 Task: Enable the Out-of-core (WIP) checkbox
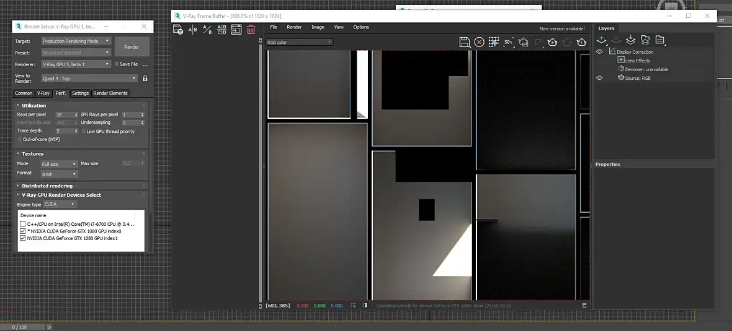pyautogui.click(x=20, y=139)
